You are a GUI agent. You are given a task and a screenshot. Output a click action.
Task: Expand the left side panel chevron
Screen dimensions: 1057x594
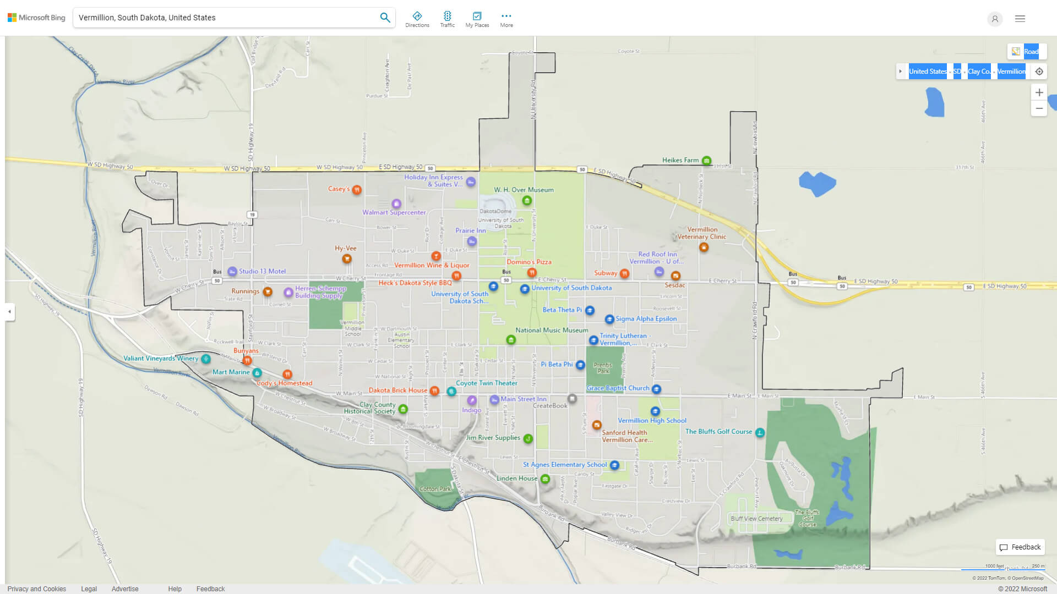click(9, 312)
